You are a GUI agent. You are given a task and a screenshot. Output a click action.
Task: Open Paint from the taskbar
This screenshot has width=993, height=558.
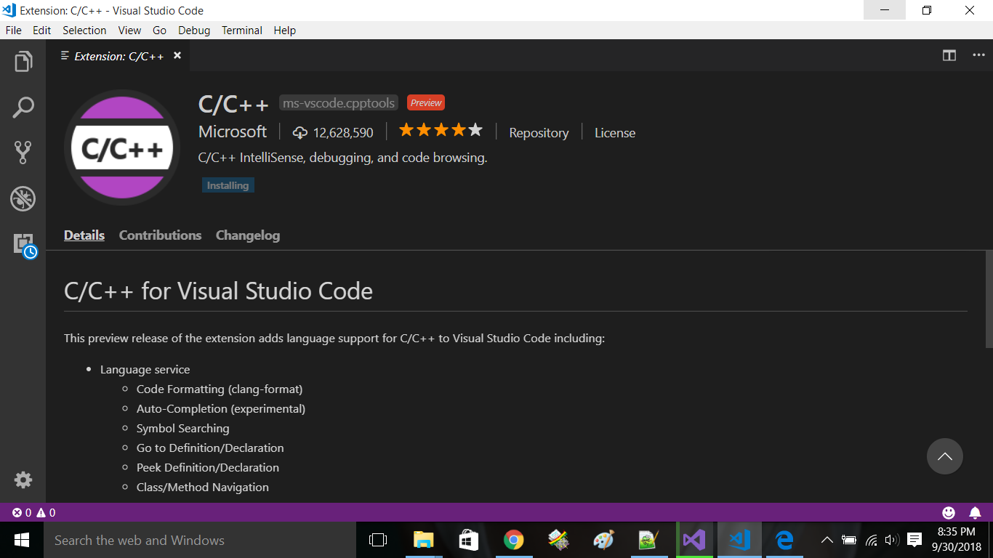click(x=603, y=540)
